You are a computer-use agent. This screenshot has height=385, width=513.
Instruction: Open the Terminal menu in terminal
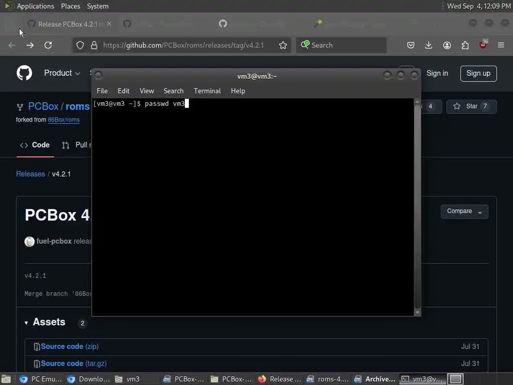pyautogui.click(x=207, y=91)
